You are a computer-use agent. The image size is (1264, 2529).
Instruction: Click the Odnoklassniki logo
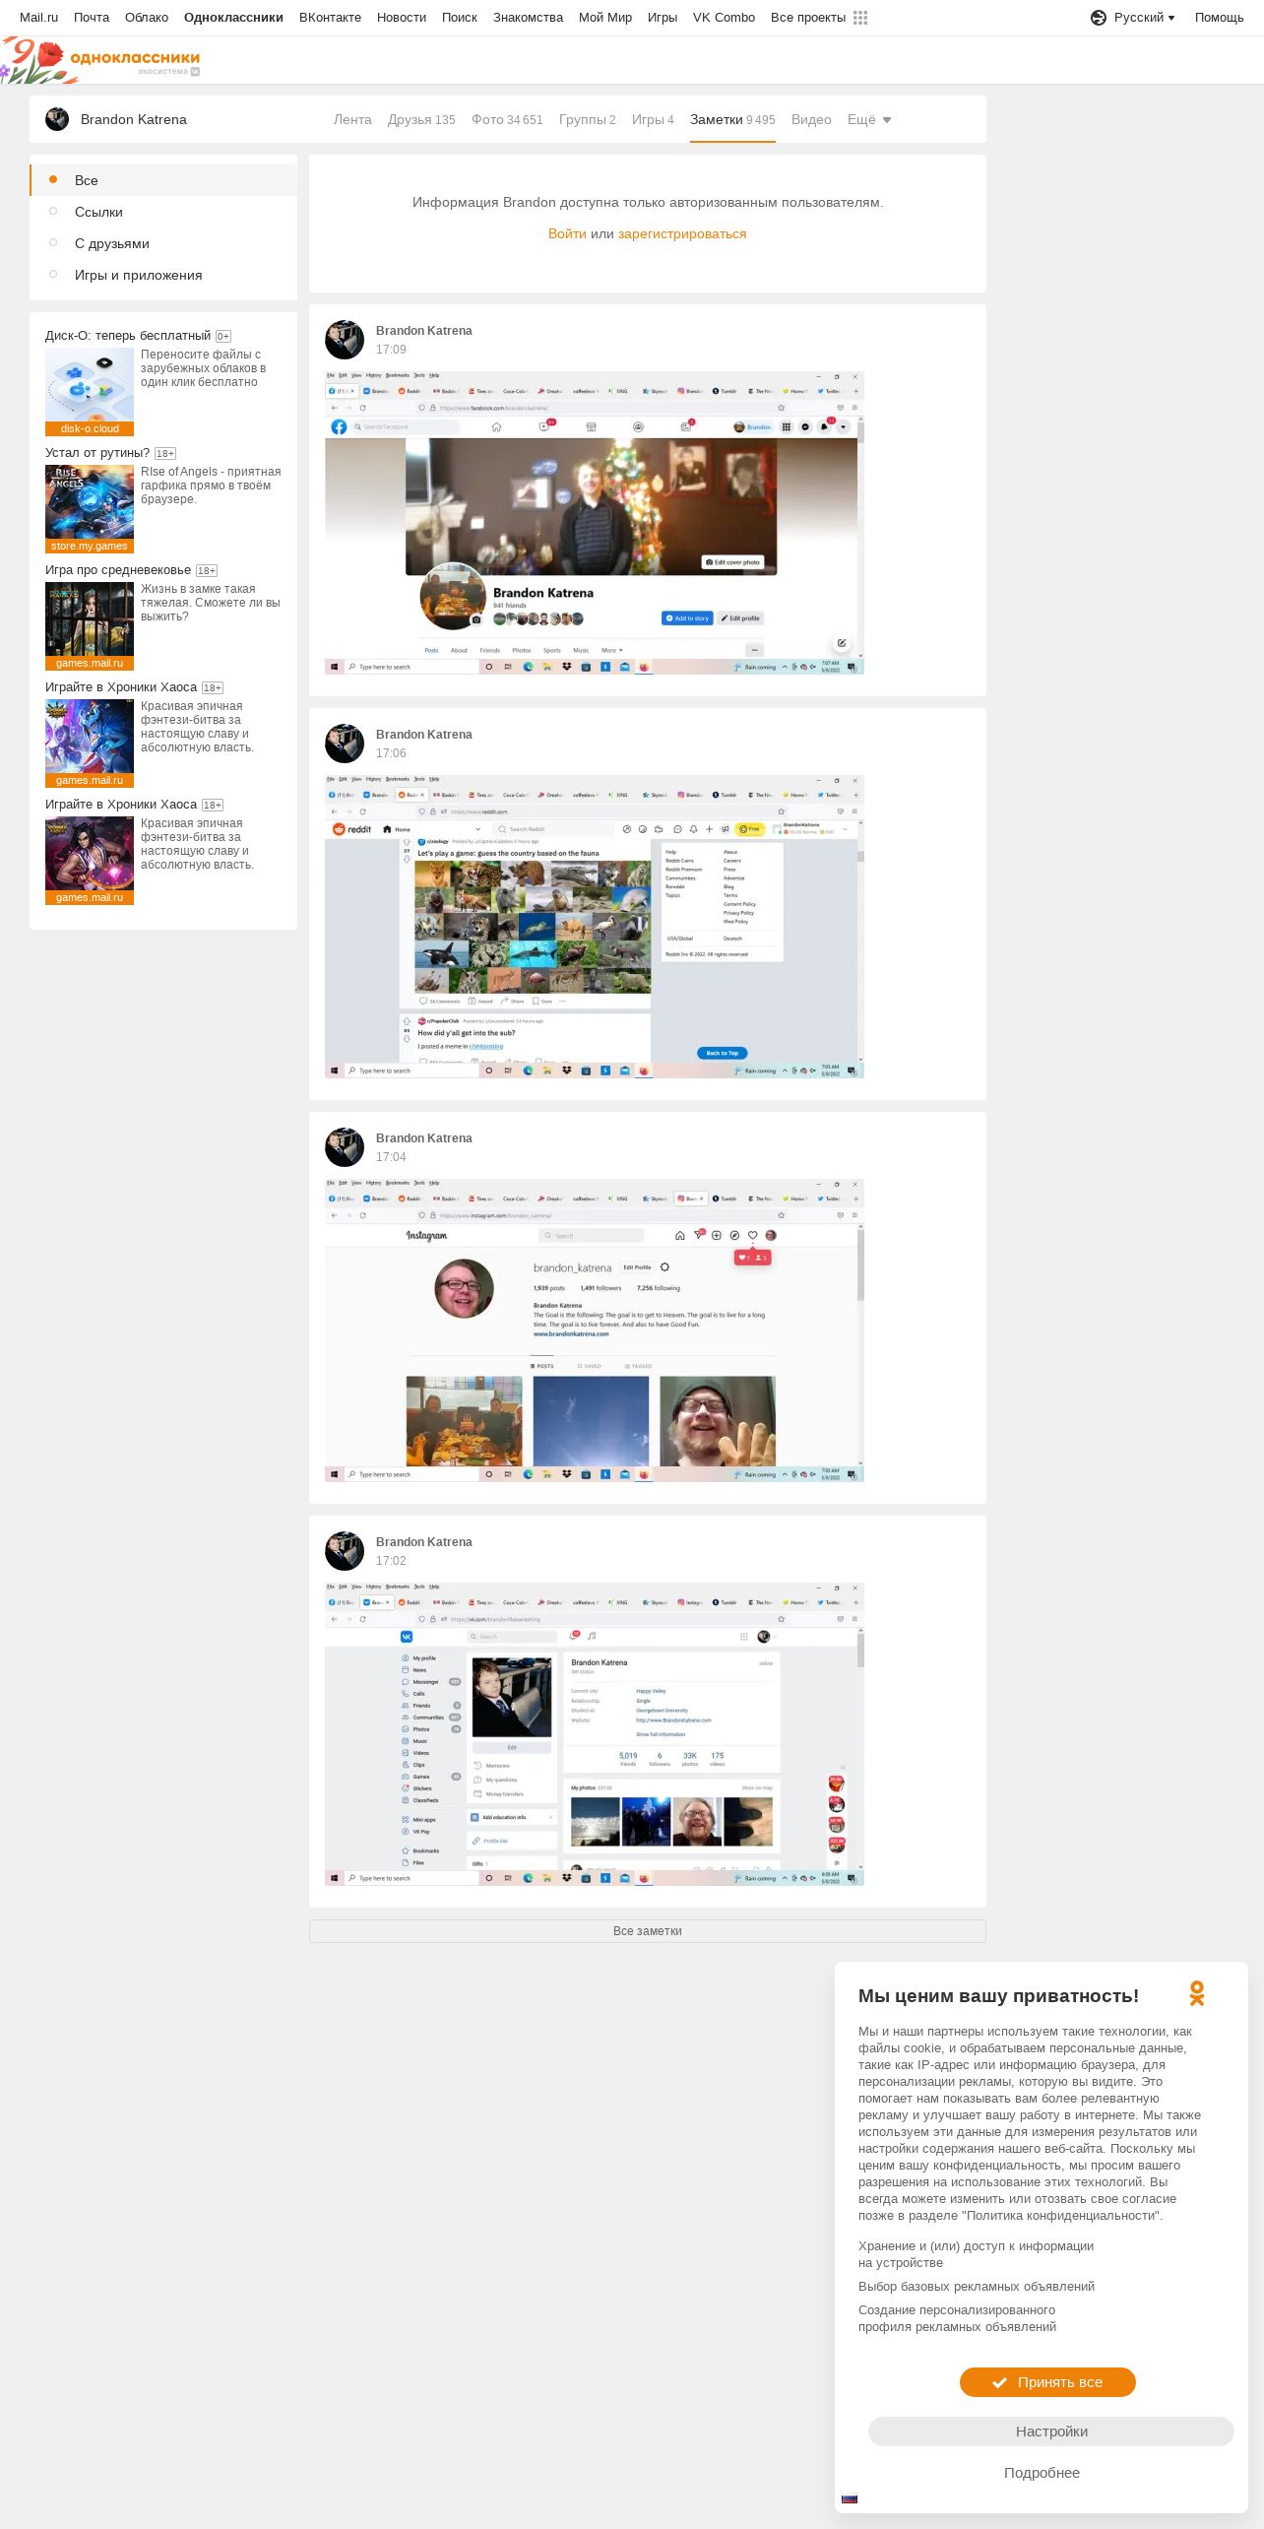[135, 60]
